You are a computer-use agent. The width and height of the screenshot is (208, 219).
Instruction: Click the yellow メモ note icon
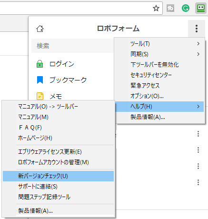[40, 96]
